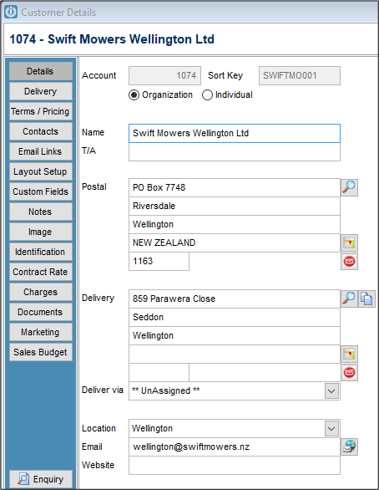Click the red delivery mail envelope icon

(x=349, y=372)
